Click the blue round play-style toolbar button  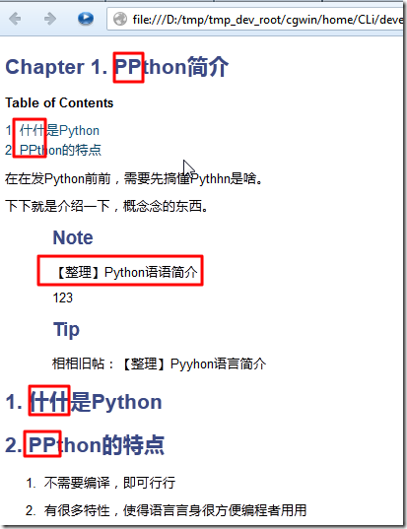(86, 19)
